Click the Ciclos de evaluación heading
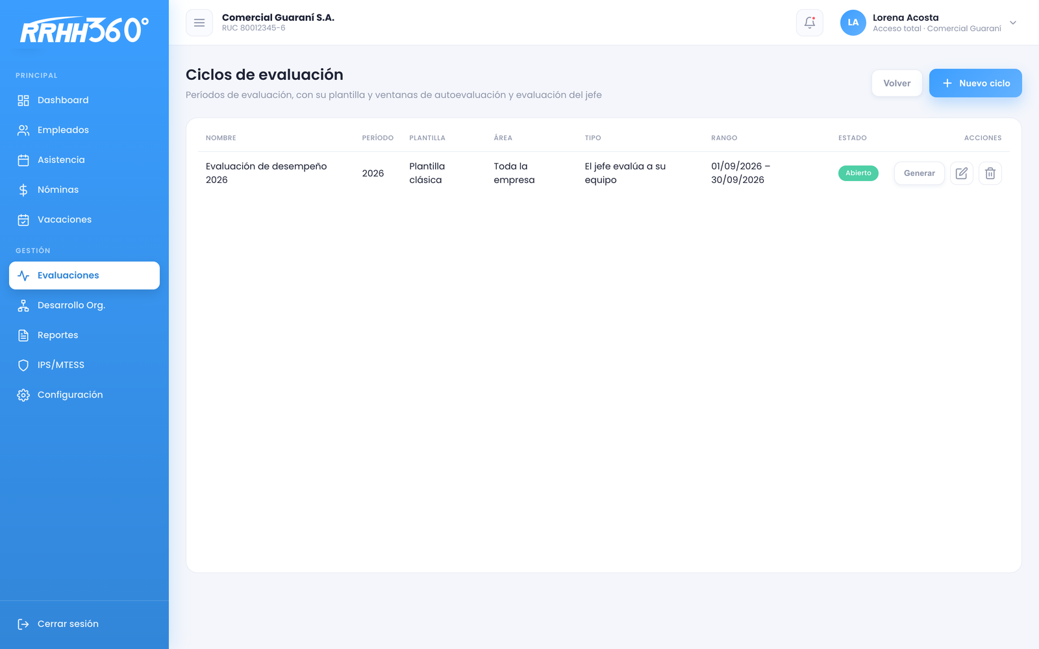This screenshot has height=649, width=1039. (264, 75)
